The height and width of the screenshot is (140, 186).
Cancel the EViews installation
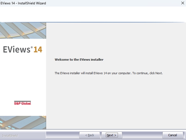point(173,135)
